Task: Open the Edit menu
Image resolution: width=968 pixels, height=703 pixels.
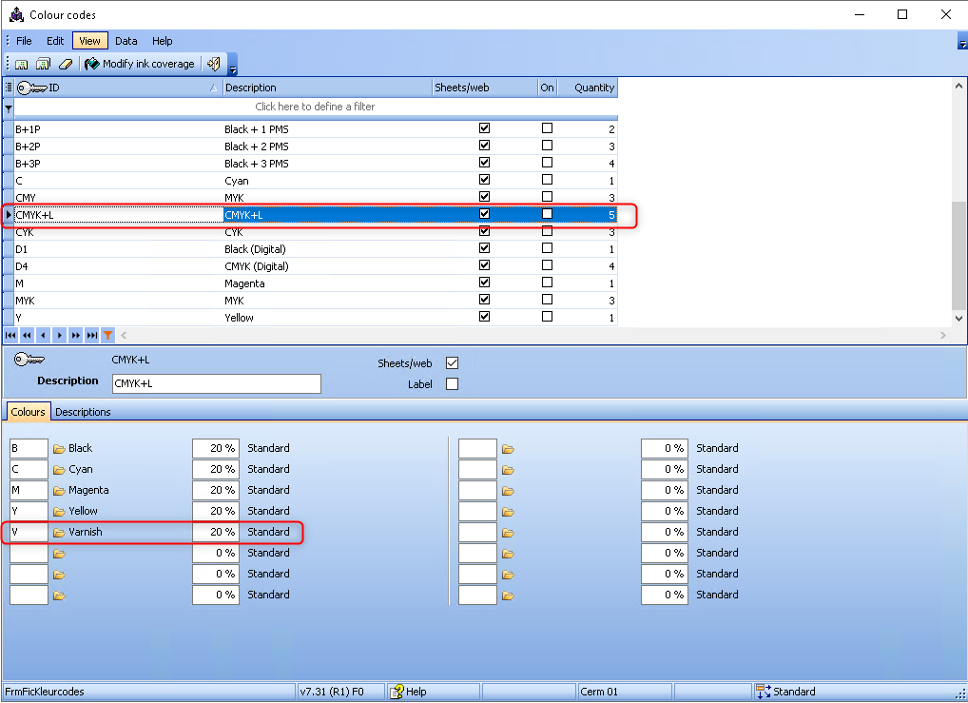Action: (x=55, y=41)
